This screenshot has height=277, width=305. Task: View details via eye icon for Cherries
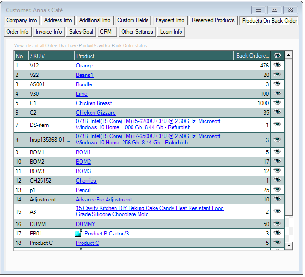(x=277, y=181)
